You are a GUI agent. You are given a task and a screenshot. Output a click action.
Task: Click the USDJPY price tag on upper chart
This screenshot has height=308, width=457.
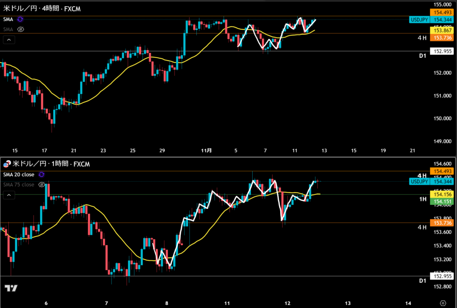(419, 20)
